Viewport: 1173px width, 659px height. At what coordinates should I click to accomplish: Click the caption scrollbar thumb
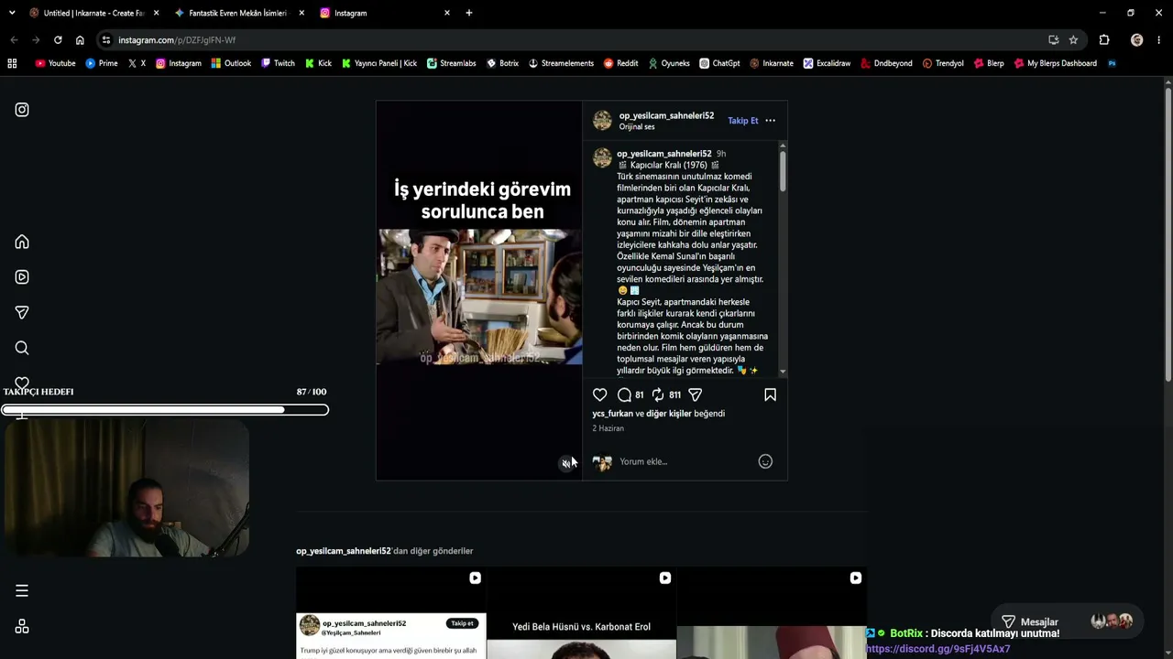(x=783, y=171)
